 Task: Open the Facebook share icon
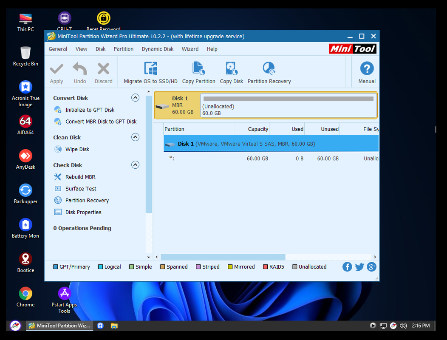(x=347, y=267)
